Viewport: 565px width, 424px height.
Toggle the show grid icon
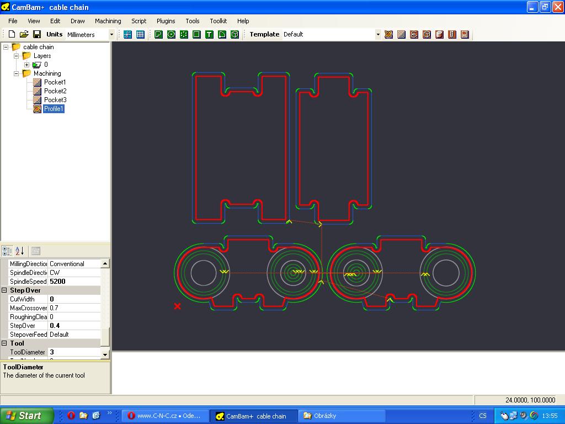point(140,34)
